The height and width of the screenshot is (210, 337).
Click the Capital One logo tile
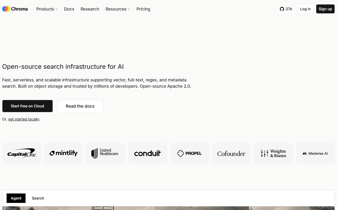pos(22,153)
